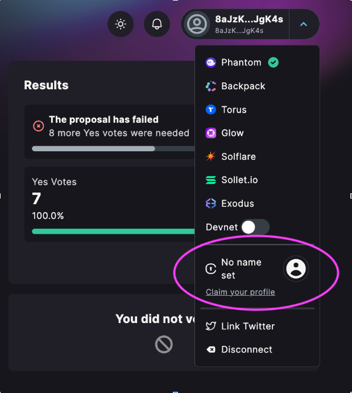The height and width of the screenshot is (393, 352).
Task: Select the Solflare wallet icon
Action: coord(211,156)
